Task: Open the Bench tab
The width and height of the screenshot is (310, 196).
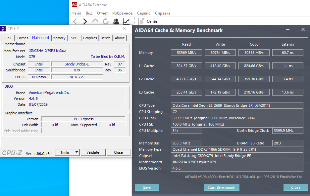Action: pos(106,38)
